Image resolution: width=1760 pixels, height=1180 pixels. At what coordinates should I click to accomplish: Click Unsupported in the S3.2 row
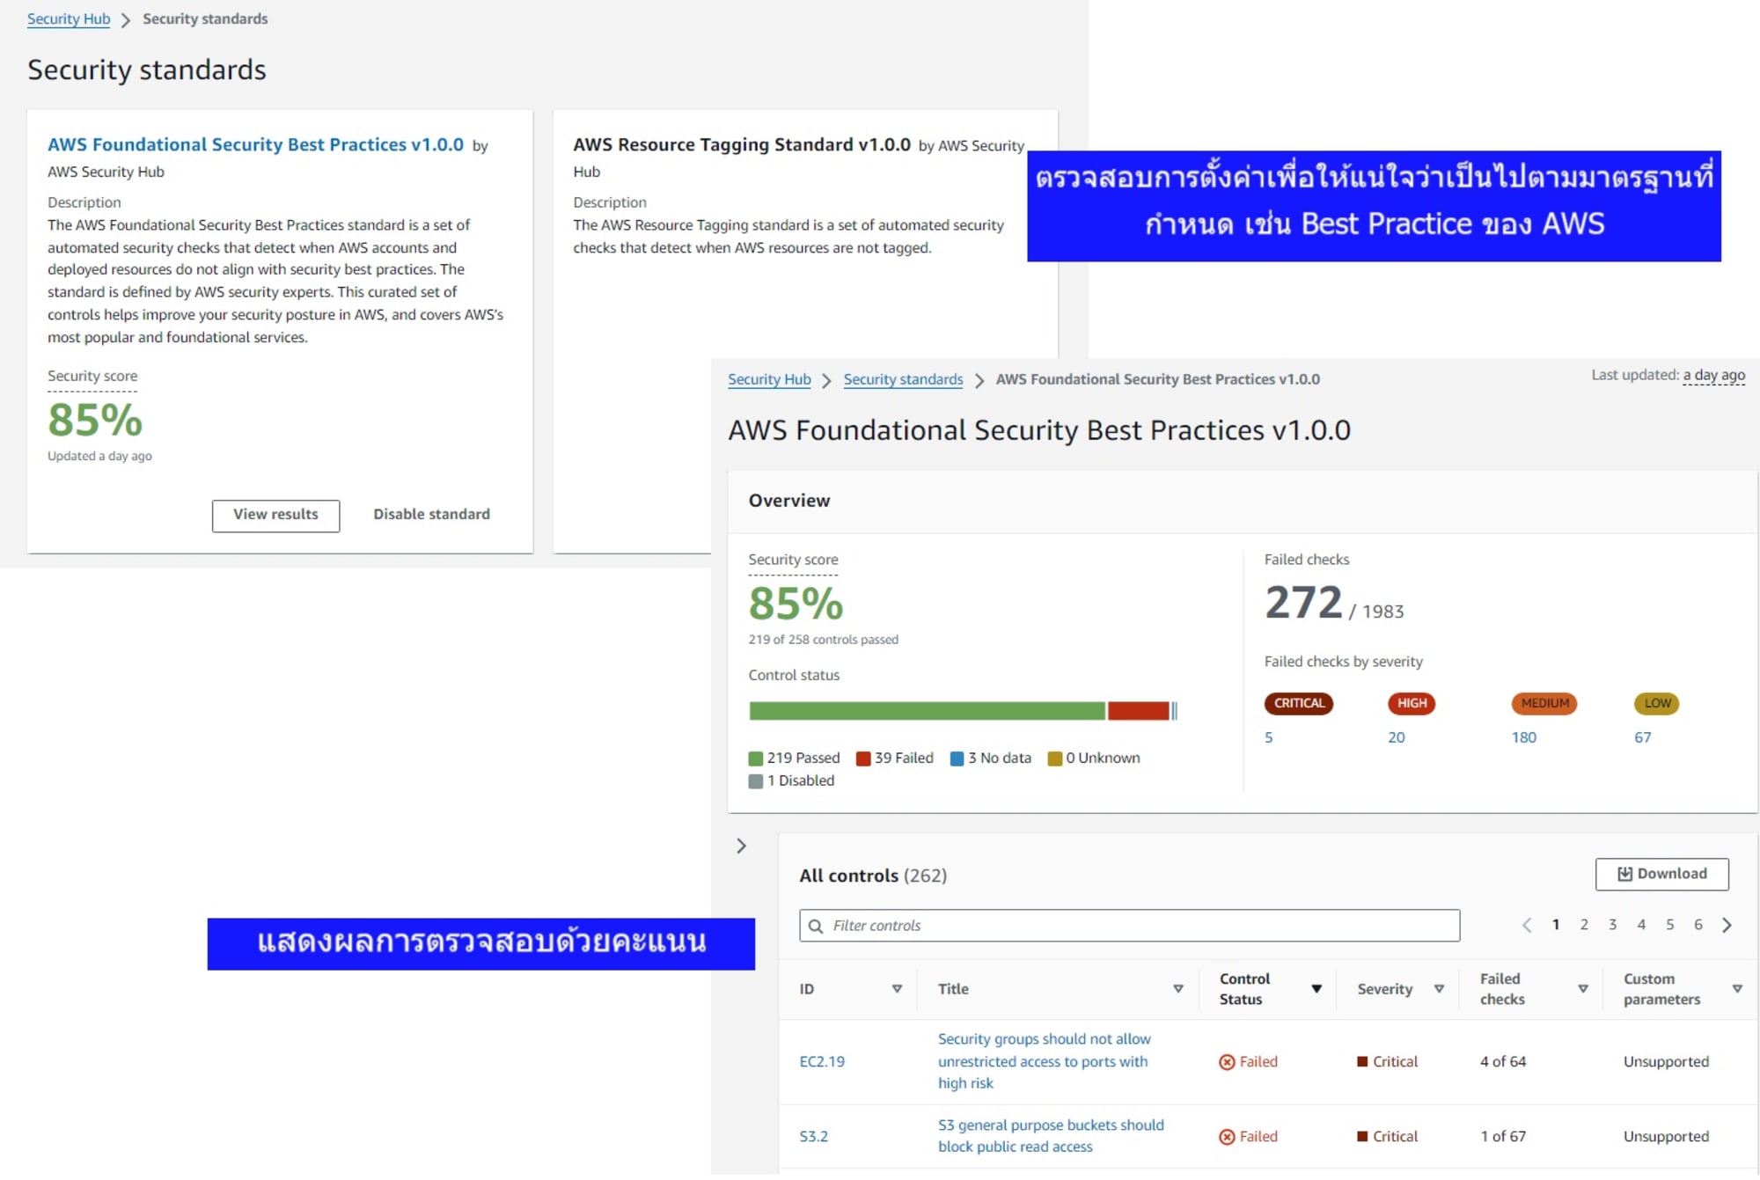pyautogui.click(x=1666, y=1137)
